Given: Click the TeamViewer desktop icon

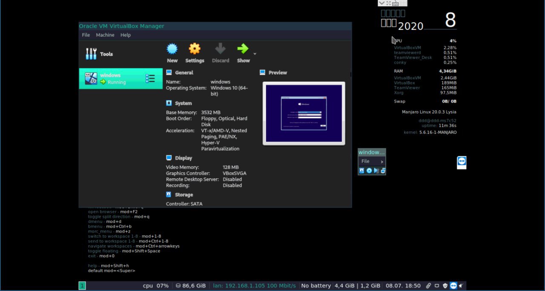Looking at the screenshot, I should (x=462, y=162).
